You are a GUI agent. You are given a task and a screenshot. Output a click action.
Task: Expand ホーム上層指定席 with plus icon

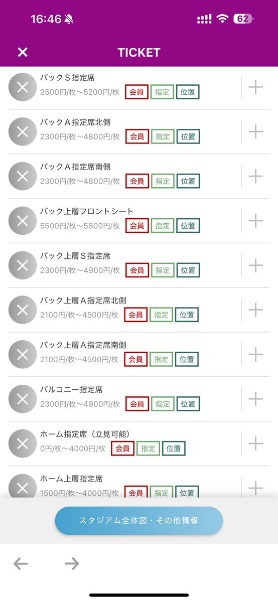256,488
